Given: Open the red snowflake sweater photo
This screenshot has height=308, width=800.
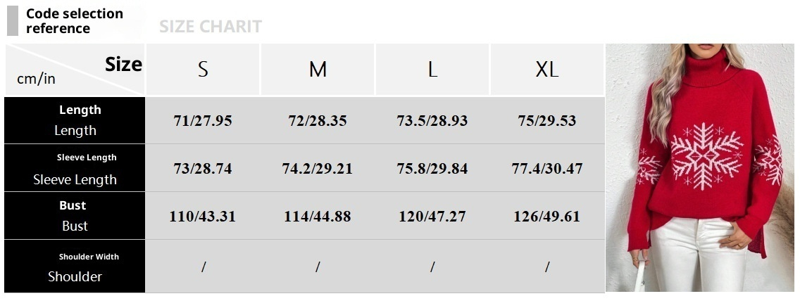Looking at the screenshot, I should [x=701, y=167].
